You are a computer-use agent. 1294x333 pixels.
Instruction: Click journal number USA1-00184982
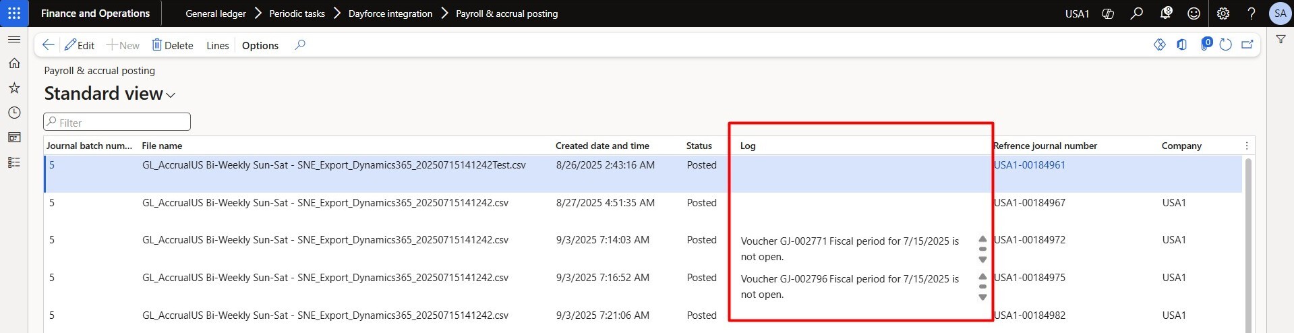(1029, 315)
